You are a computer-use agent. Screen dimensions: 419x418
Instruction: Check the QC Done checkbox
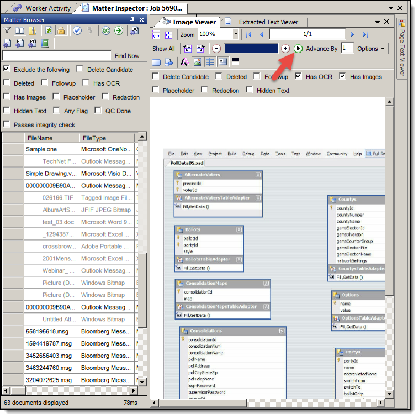tap(98, 110)
